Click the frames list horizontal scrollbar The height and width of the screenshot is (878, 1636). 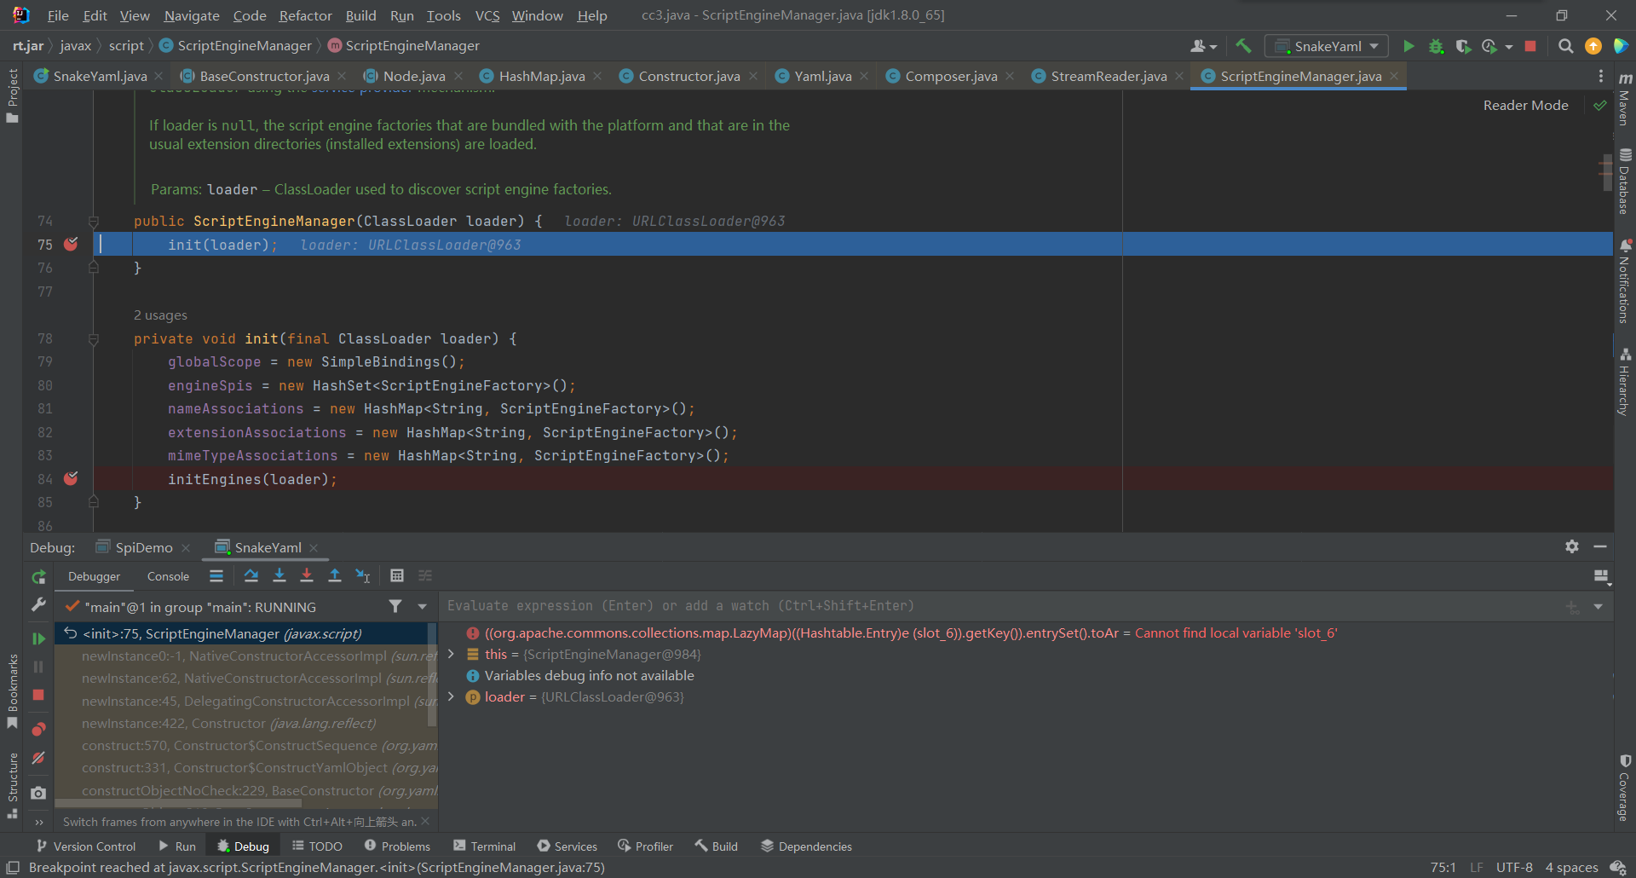[179, 803]
